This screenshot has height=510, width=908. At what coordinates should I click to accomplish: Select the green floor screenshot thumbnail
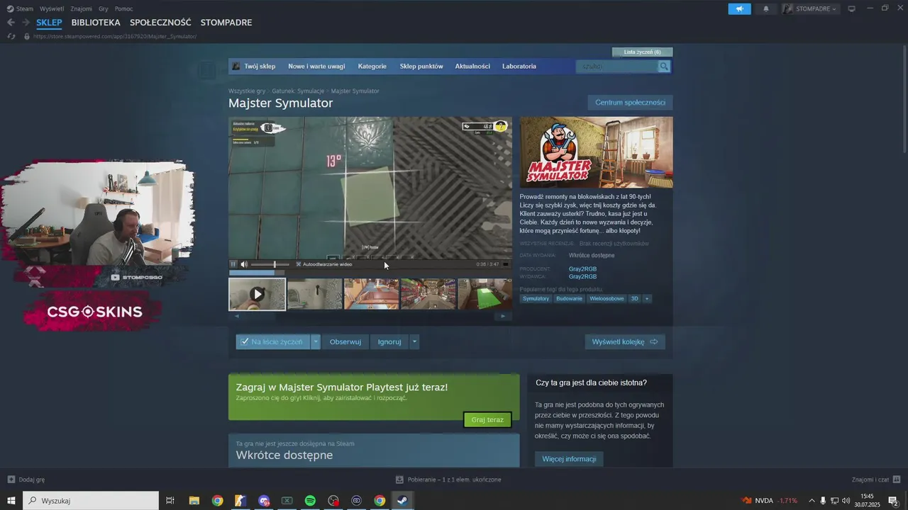click(485, 294)
